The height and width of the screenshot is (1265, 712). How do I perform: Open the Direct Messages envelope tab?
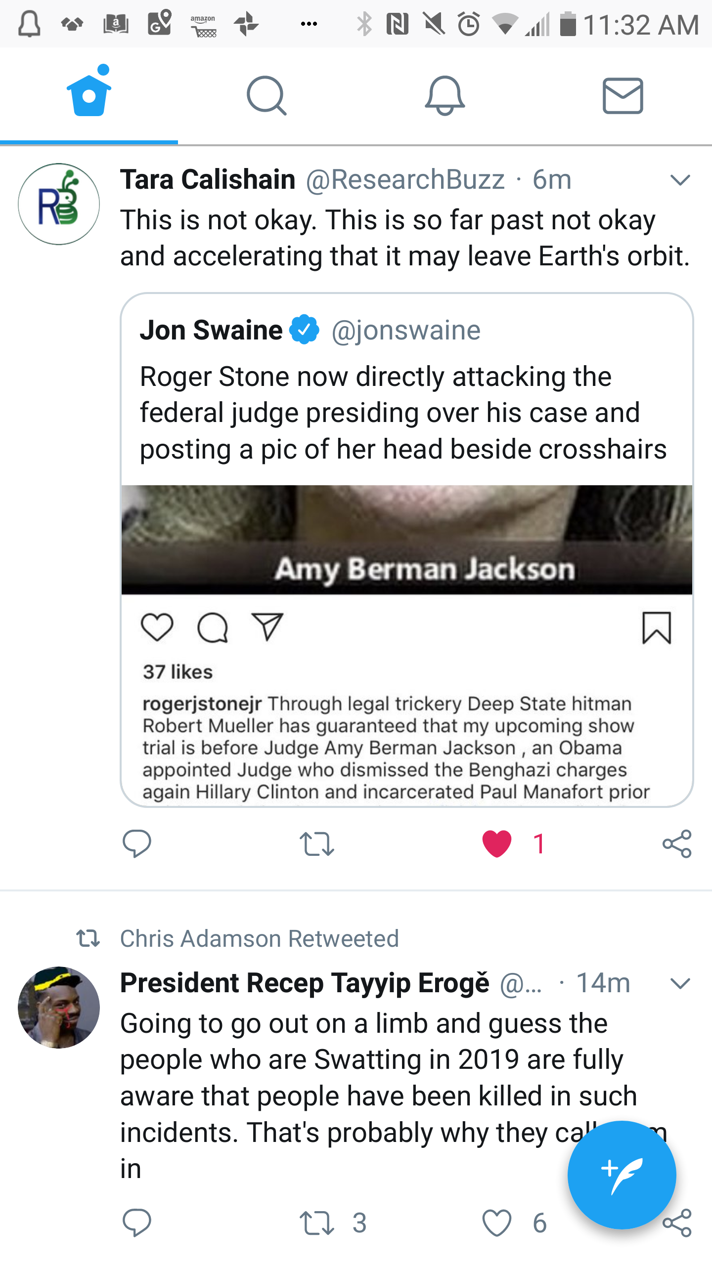623,95
